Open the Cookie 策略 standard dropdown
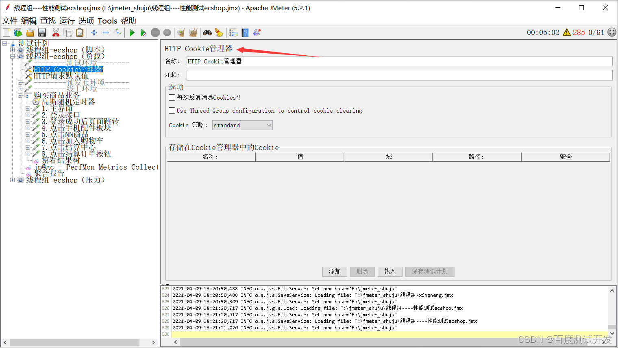This screenshot has height=348, width=618. point(242,125)
